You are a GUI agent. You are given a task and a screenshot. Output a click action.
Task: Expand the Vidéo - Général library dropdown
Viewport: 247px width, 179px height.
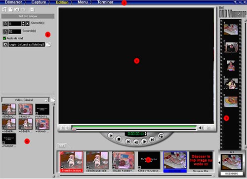[46, 100]
